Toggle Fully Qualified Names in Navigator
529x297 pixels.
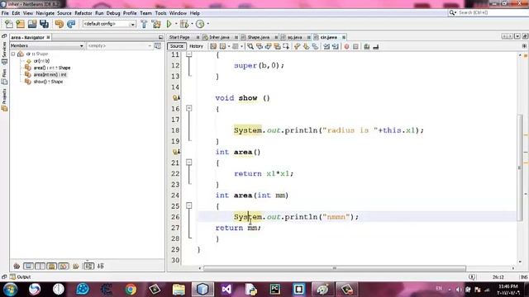click(x=76, y=266)
